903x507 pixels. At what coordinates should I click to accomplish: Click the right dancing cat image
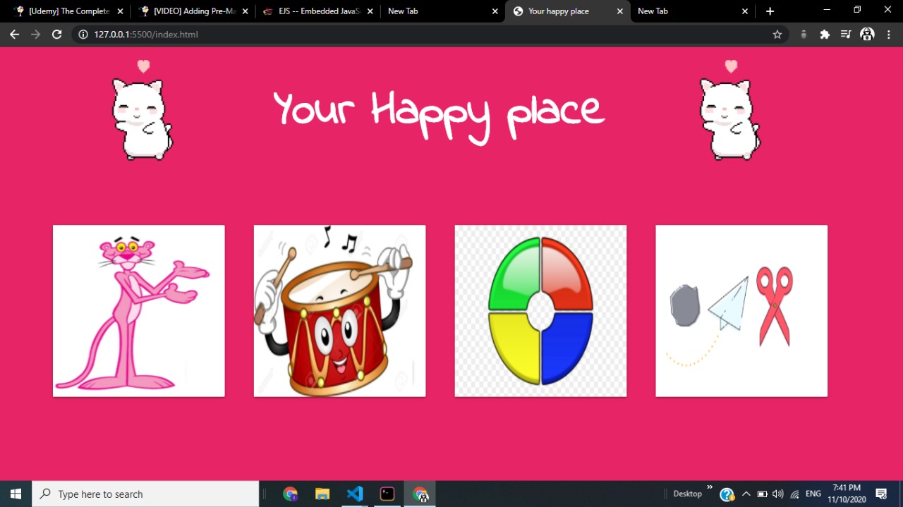coord(730,110)
